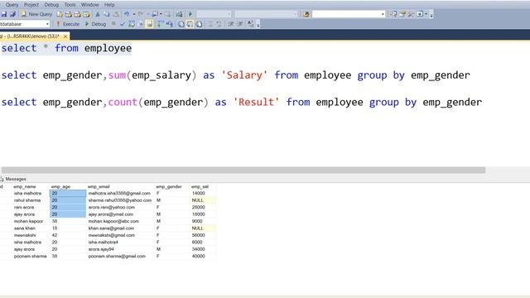The height and width of the screenshot is (298, 530).
Task: Select highlighted Results to Grid icon
Action: [x=190, y=24]
